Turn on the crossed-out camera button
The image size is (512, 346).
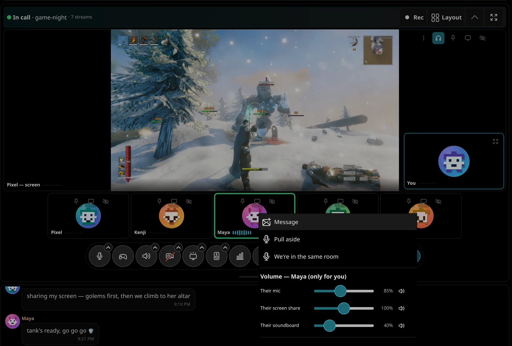(170, 256)
